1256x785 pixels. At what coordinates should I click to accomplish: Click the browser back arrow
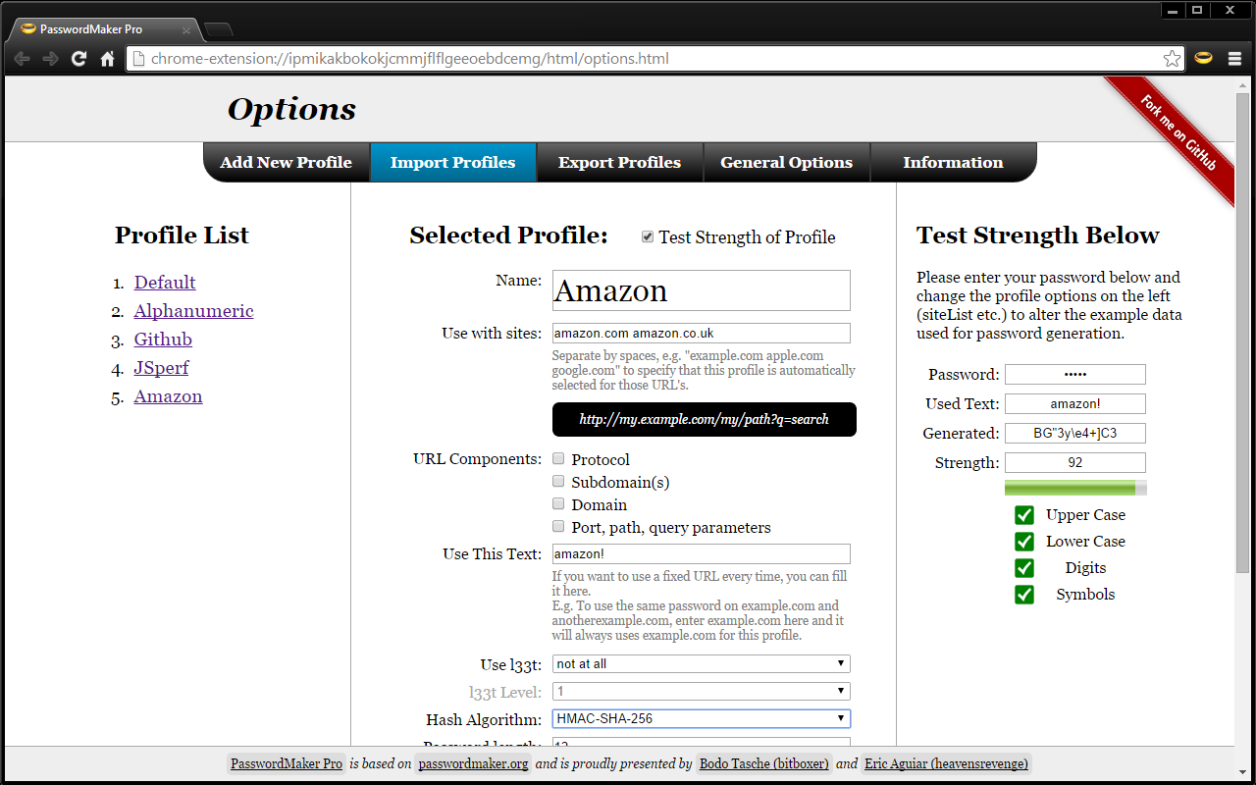[22, 59]
